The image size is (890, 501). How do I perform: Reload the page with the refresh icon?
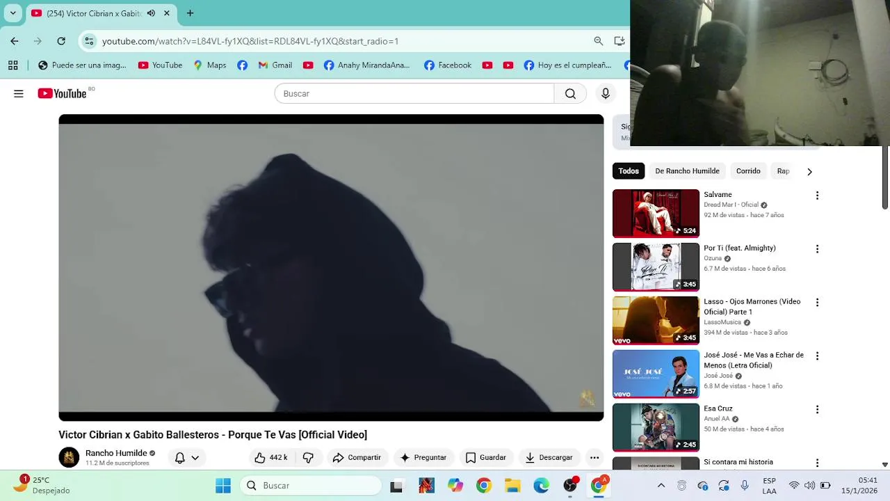61,41
